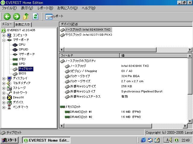Select the SPD memory module icon
This screenshot has height=144, width=193.
15,64
